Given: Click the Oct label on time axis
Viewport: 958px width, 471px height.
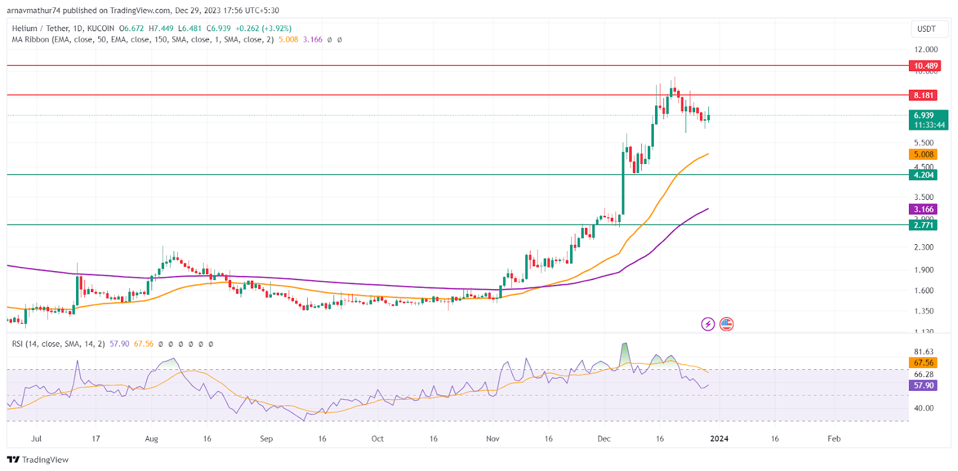Looking at the screenshot, I should click(377, 439).
